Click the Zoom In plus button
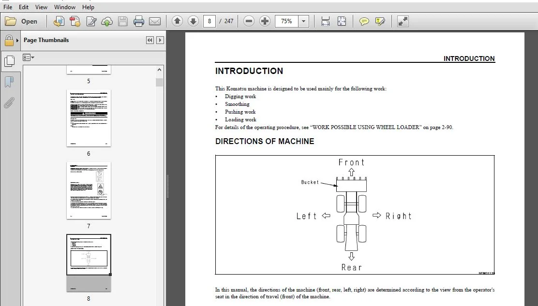This screenshot has width=538, height=306. [x=265, y=21]
